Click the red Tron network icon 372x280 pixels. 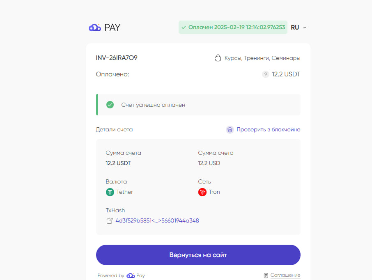[202, 192]
